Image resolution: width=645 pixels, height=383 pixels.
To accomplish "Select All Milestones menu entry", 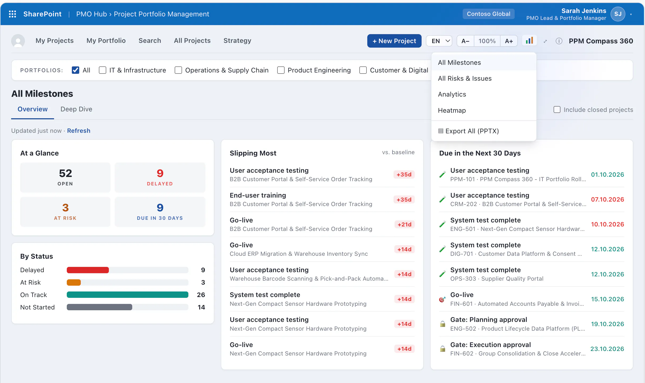I will [x=484, y=62].
